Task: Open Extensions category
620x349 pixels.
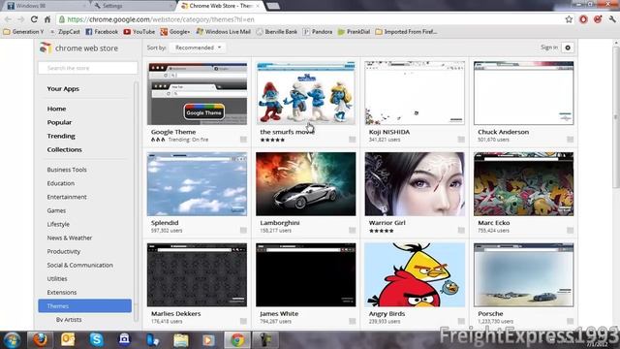Action: point(62,293)
